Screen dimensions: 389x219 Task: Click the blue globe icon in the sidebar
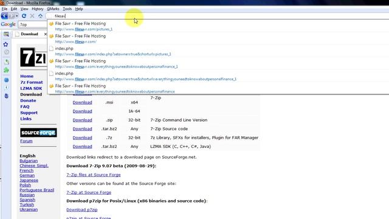7,80
